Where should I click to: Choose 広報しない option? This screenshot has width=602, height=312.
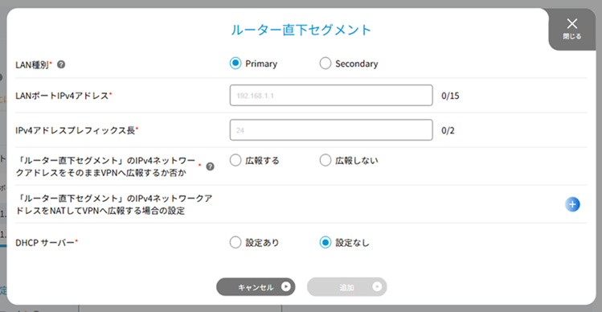326,161
